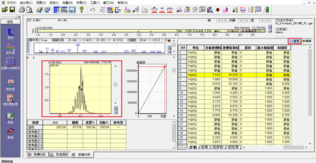The width and height of the screenshot is (316, 163).
Task: Click the 查看 (View) button
Action: coord(295,41)
